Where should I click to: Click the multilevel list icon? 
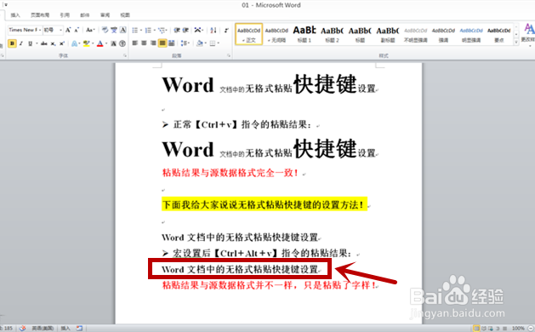tap(162, 30)
